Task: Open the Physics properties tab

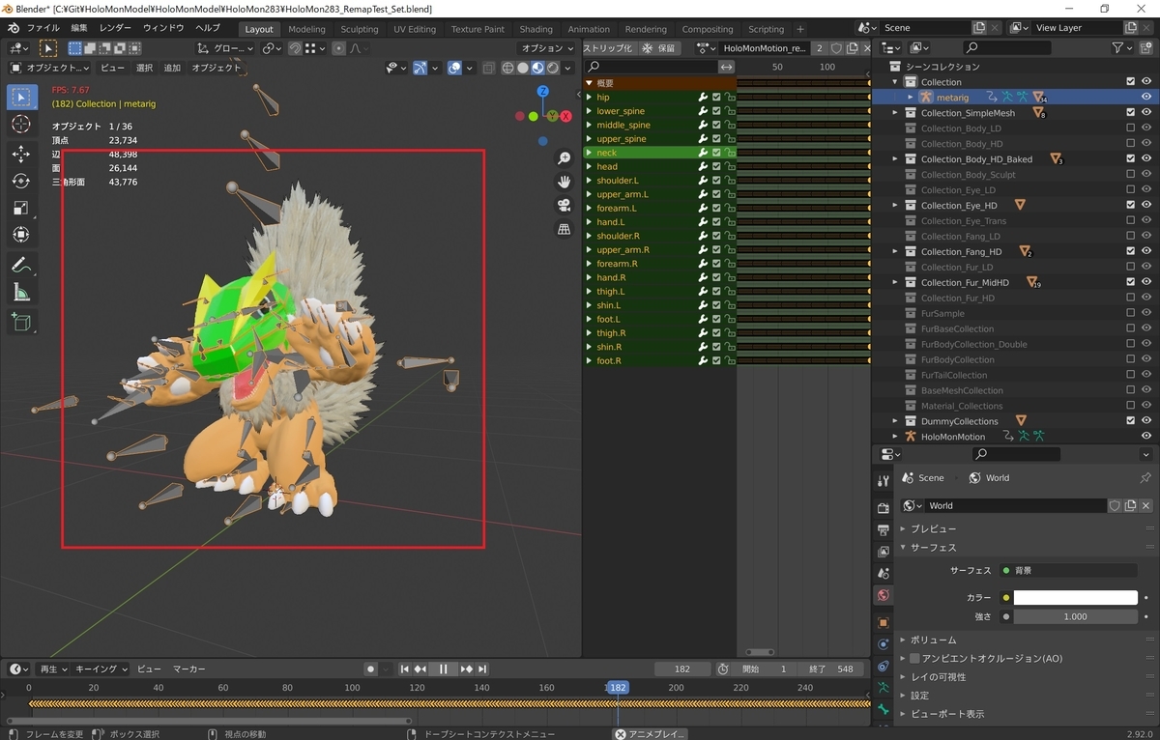Action: point(883,644)
